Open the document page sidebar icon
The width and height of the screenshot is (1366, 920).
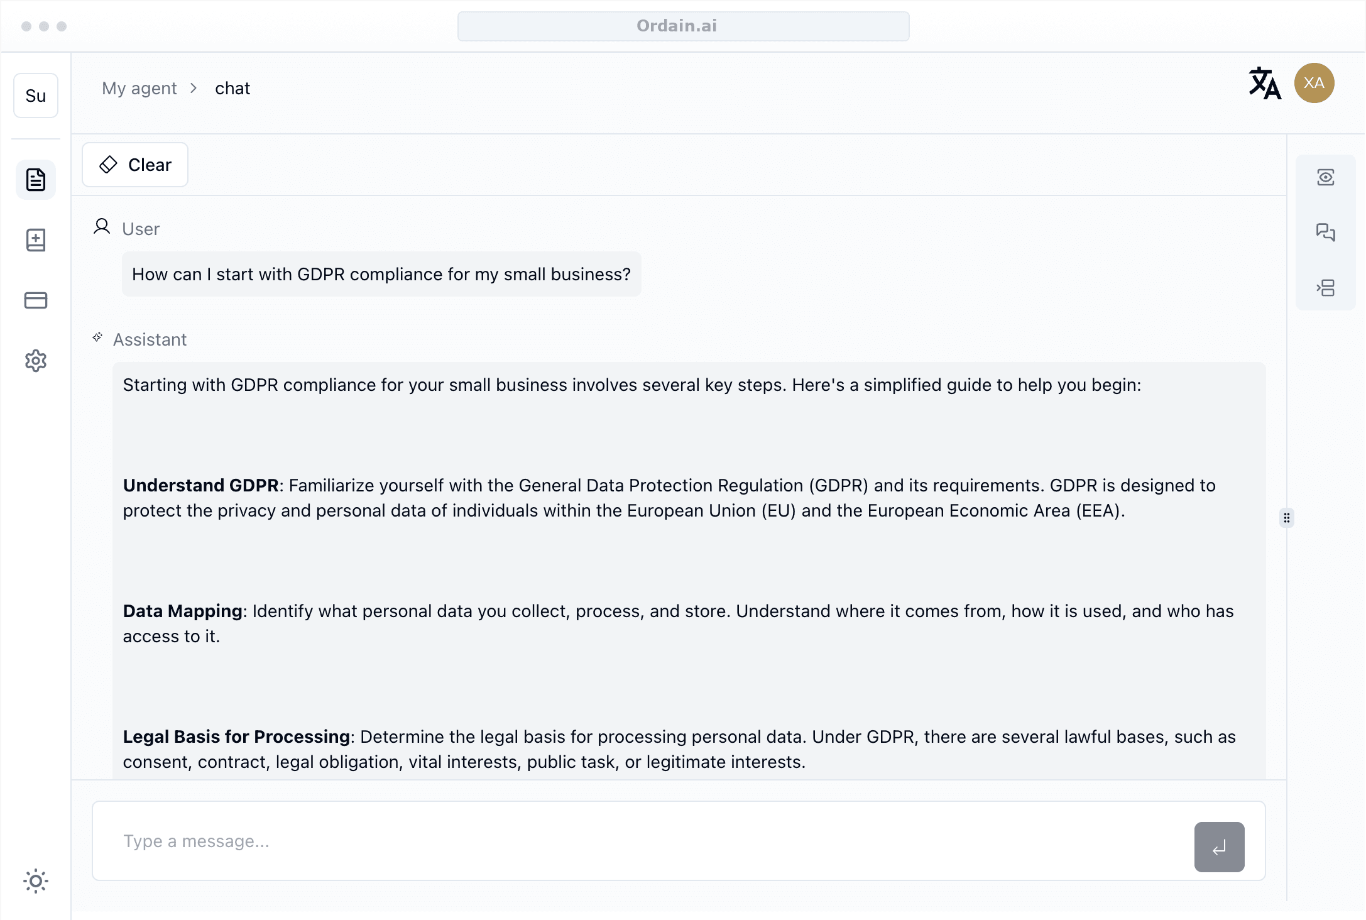pyautogui.click(x=36, y=180)
